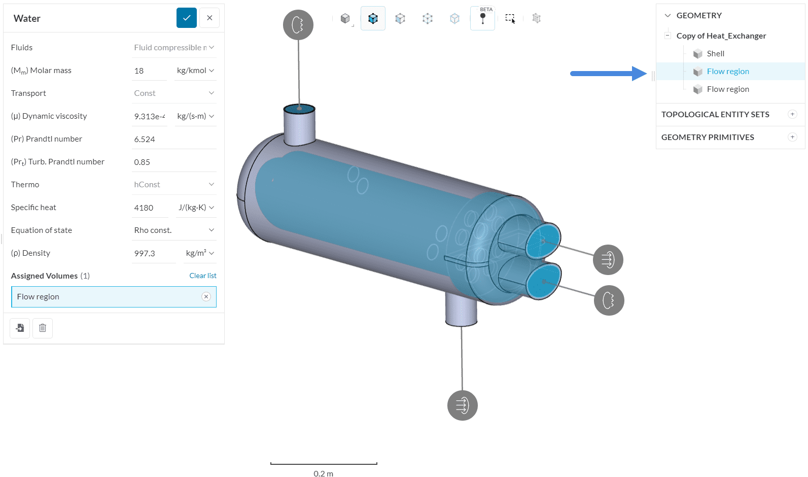The width and height of the screenshot is (808, 477).
Task: Click the Clear list link
Action: [x=202, y=276]
